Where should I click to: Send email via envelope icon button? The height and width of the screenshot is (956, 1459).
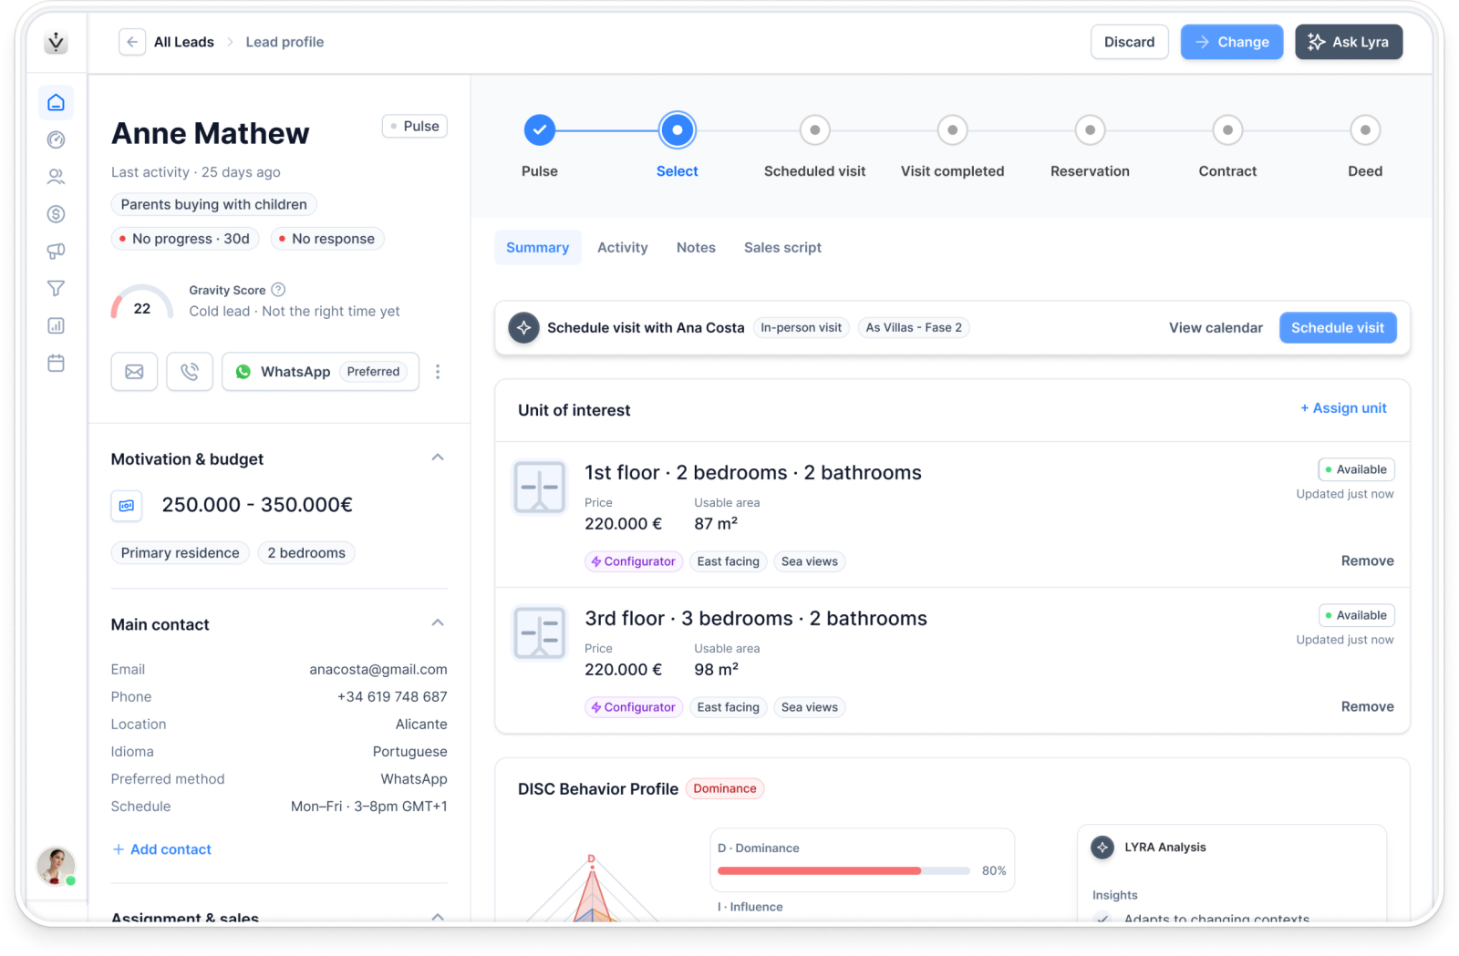(x=134, y=372)
